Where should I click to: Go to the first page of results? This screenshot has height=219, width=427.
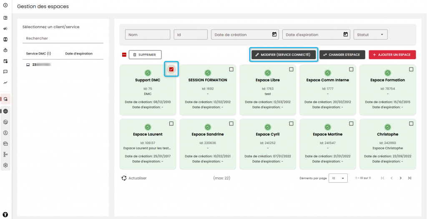point(383,178)
